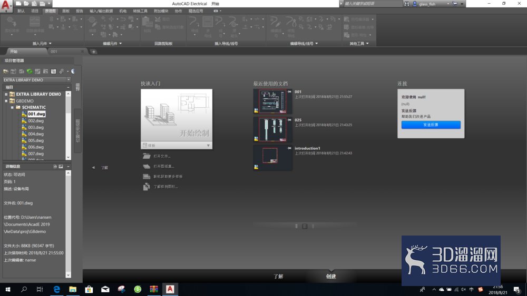Screen dimensions: 527x296
Task: Click the Plot icon in quick access toolbar
Action: click(42, 4)
